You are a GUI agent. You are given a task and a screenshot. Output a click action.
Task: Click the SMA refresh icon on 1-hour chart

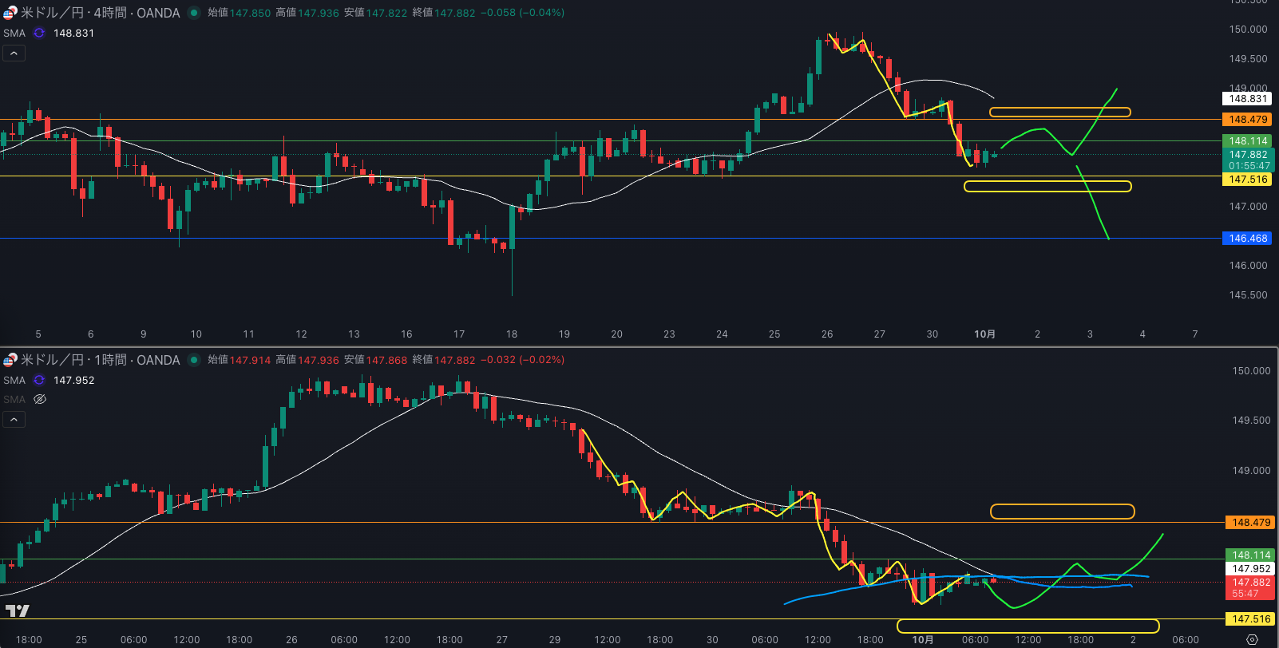(x=38, y=381)
